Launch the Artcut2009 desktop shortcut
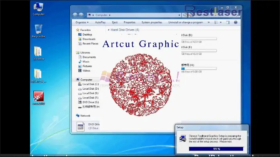280x157 pixels. click(39, 98)
